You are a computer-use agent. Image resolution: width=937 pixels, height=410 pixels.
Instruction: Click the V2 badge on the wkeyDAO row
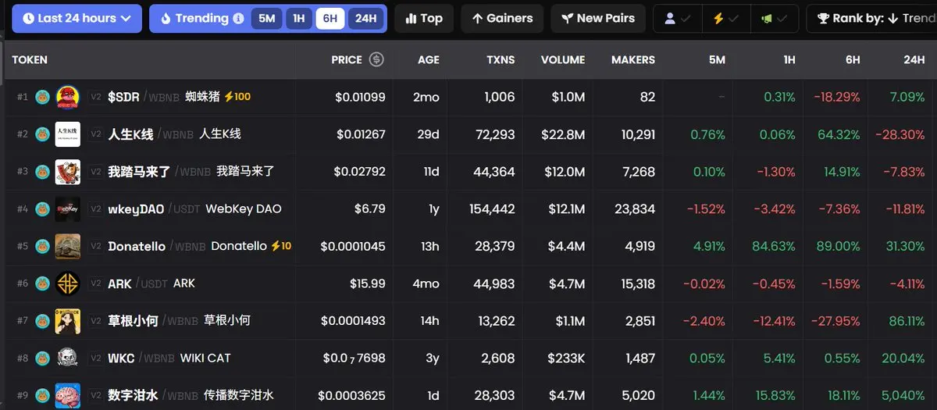pos(96,209)
